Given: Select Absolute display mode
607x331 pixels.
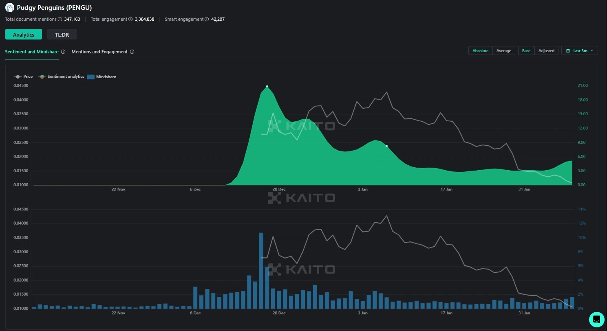Looking at the screenshot, I should point(480,50).
